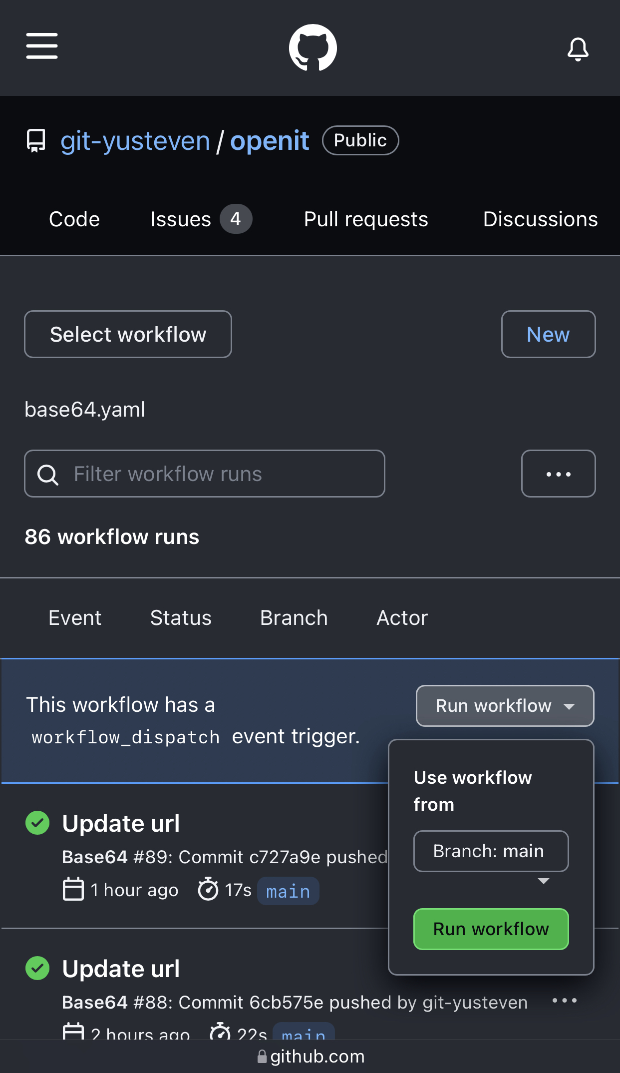620x1073 pixels.
Task: Go to GitHub home via Octocat logo
Action: 313,48
